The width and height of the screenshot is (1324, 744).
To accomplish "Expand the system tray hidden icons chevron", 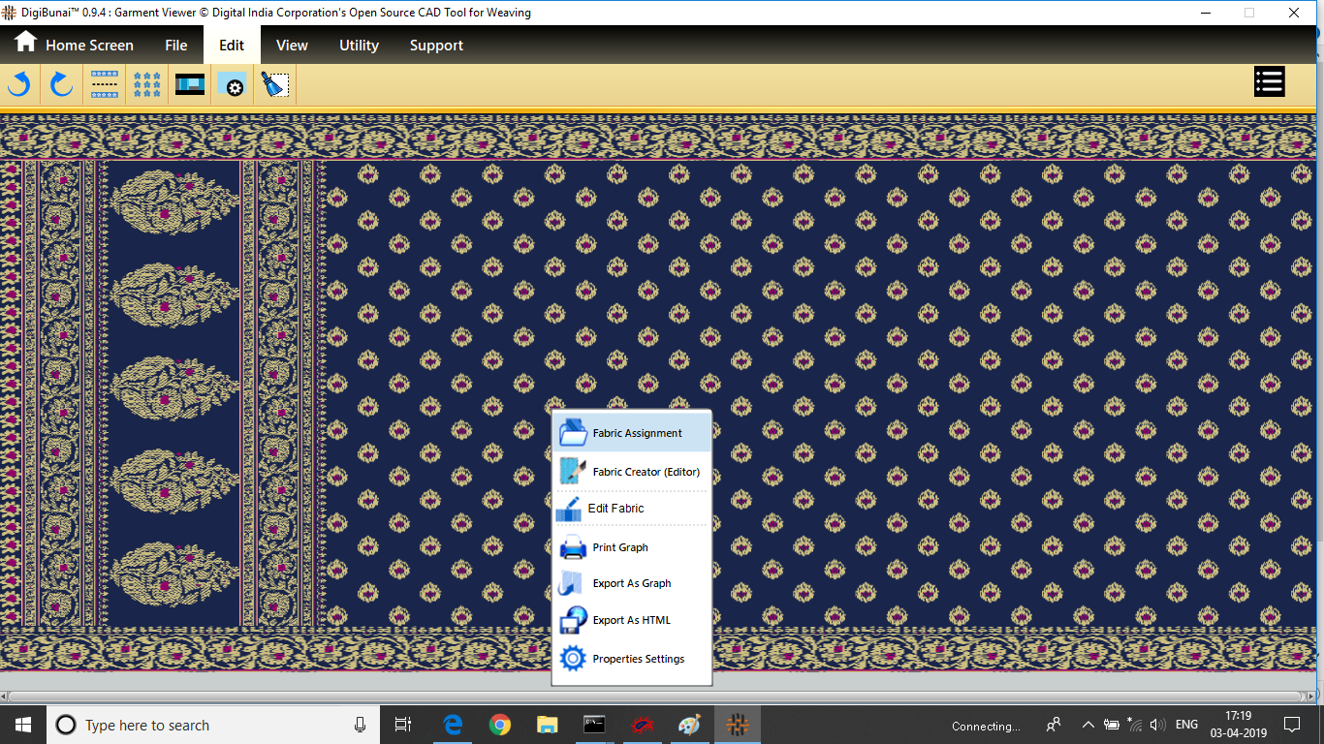I will pyautogui.click(x=1088, y=725).
